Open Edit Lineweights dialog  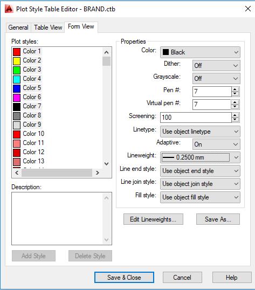153,219
